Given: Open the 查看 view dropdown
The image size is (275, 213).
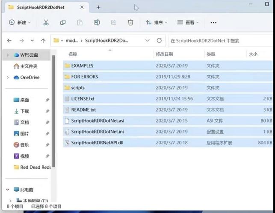Looking at the screenshot, I should click(188, 23).
